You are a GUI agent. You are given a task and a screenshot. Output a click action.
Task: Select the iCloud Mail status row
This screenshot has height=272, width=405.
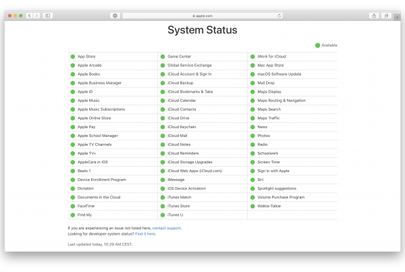point(178,136)
